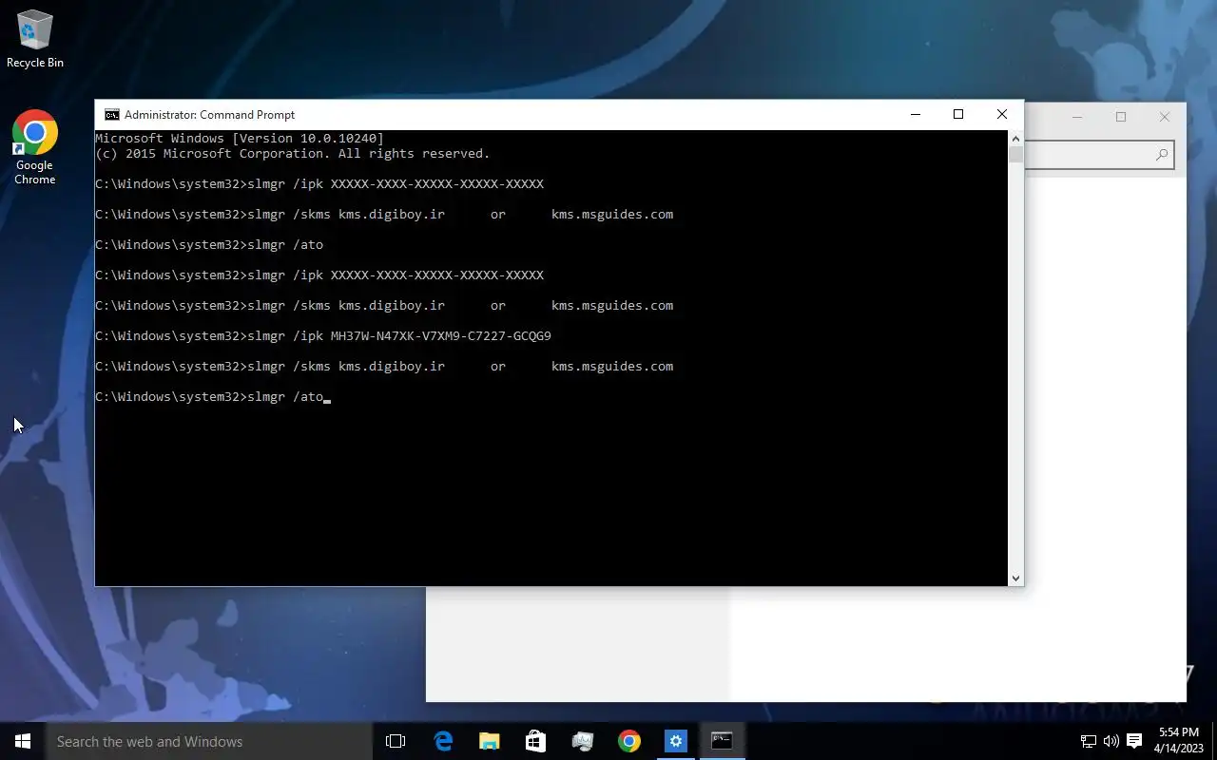Viewport: 1217px width, 760px height.
Task: Open the Recycle Bin desktop icon
Action: click(x=35, y=40)
